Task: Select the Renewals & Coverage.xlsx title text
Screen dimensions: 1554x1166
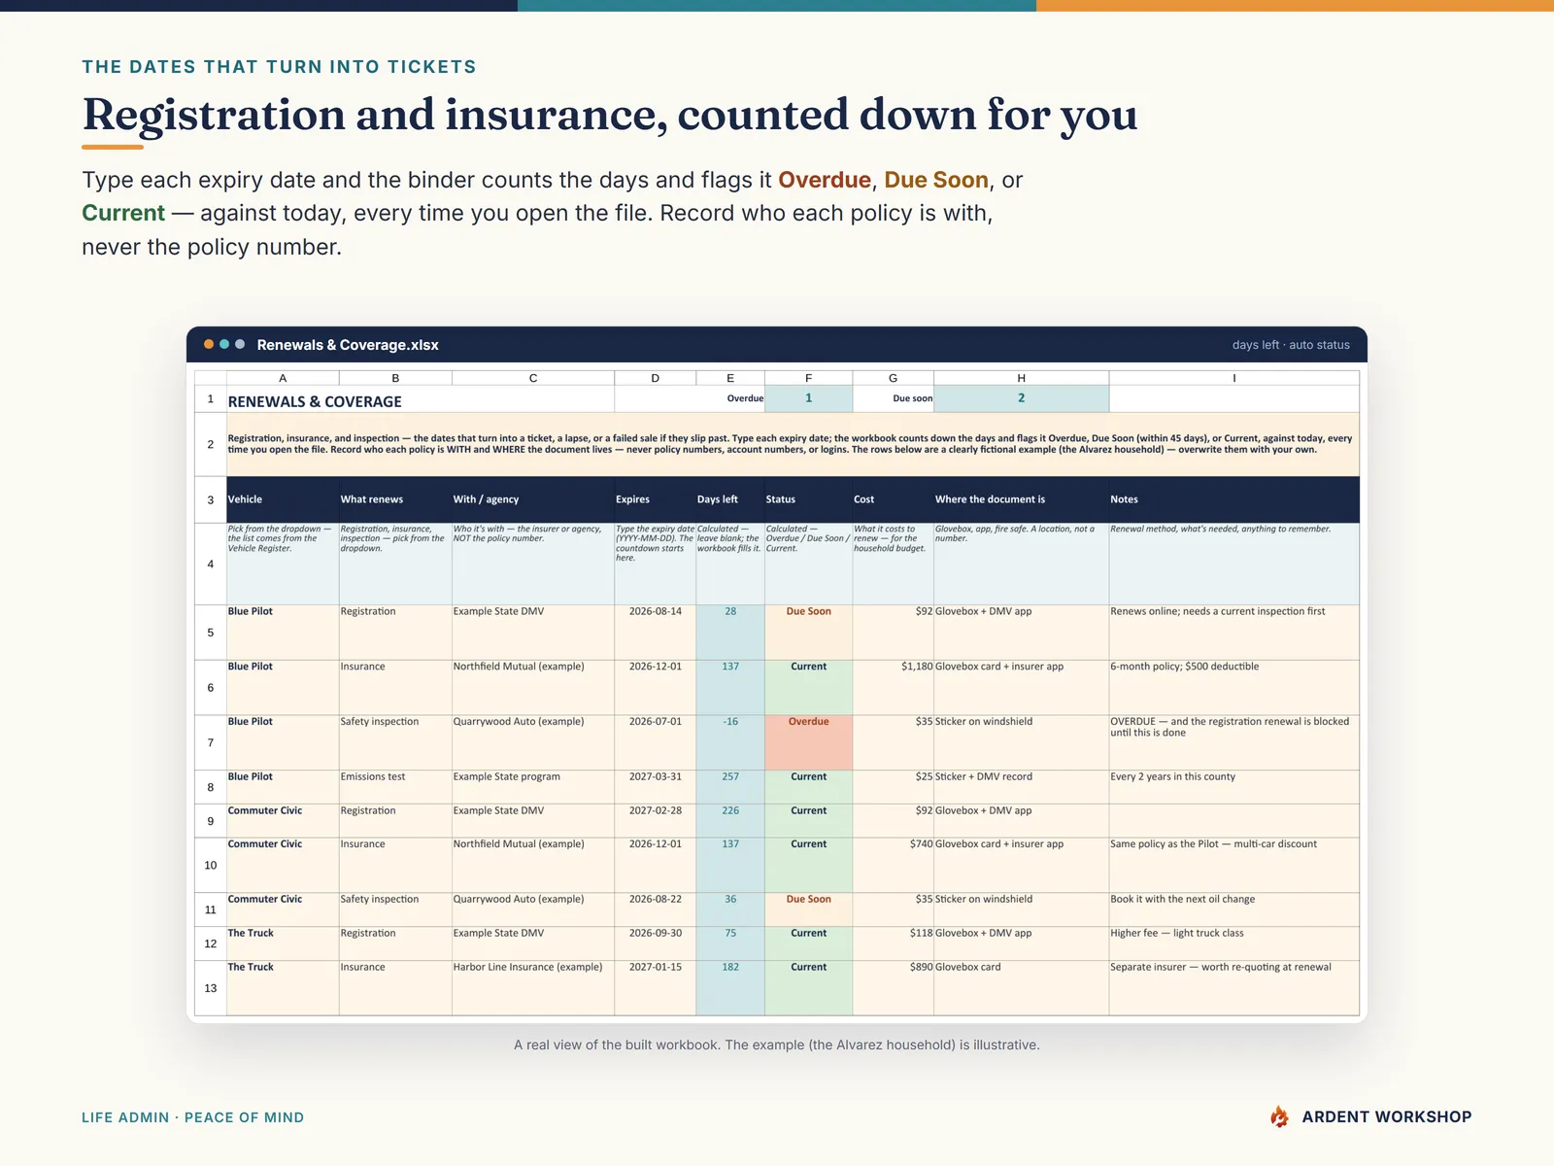Action: (x=348, y=345)
